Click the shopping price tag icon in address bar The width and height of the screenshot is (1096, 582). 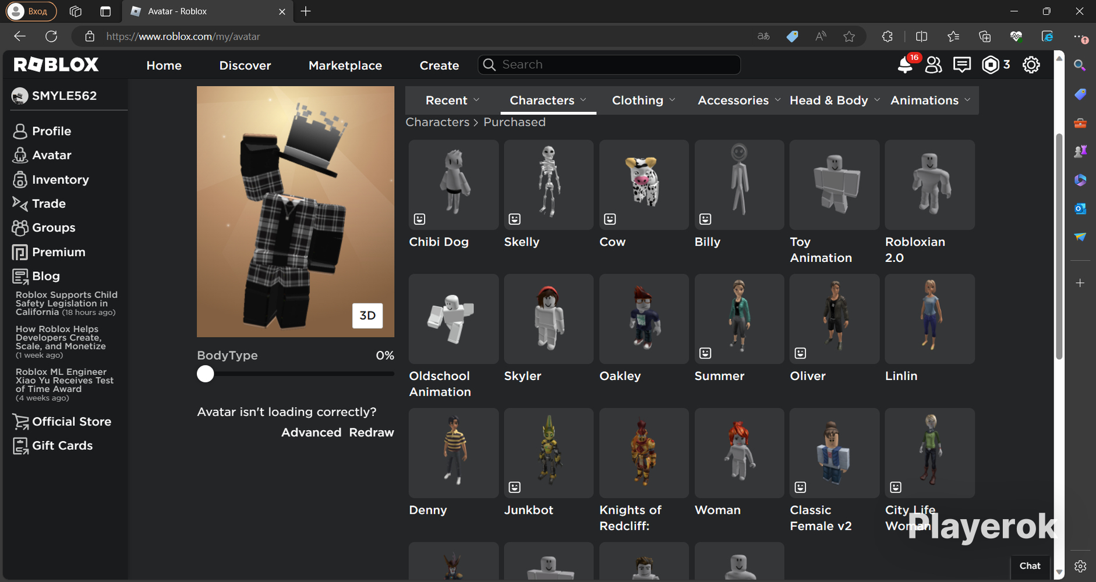tap(792, 37)
